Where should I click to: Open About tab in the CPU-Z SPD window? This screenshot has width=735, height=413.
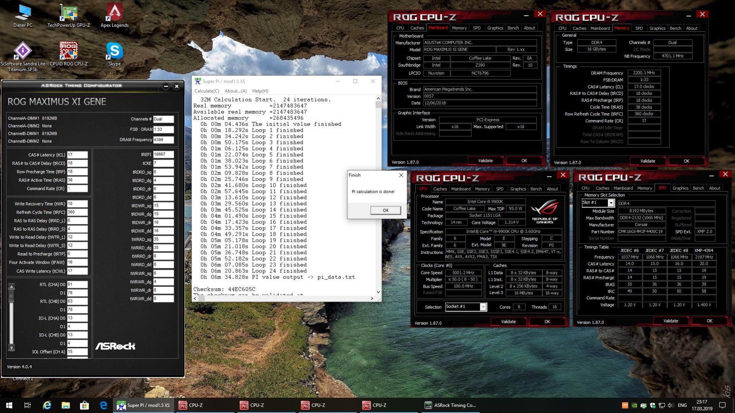coord(714,188)
